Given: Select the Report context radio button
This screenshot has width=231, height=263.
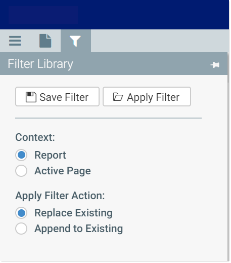Looking at the screenshot, I should (x=21, y=155).
